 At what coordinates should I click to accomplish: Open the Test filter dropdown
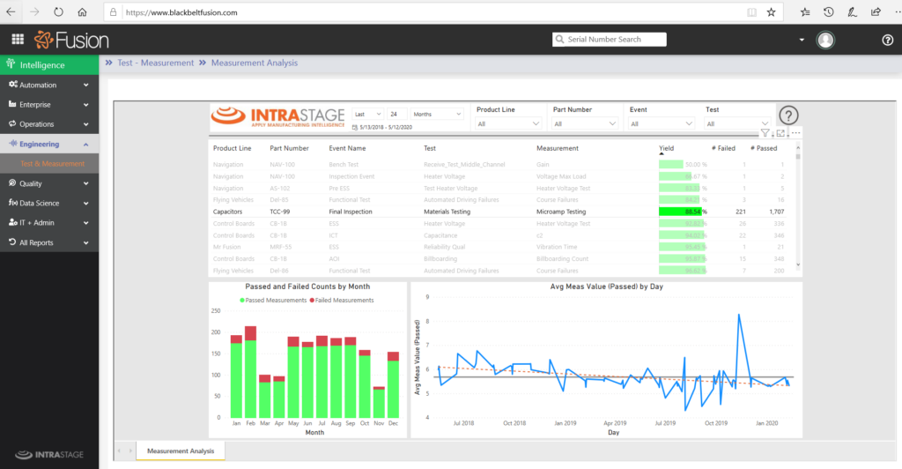point(737,123)
